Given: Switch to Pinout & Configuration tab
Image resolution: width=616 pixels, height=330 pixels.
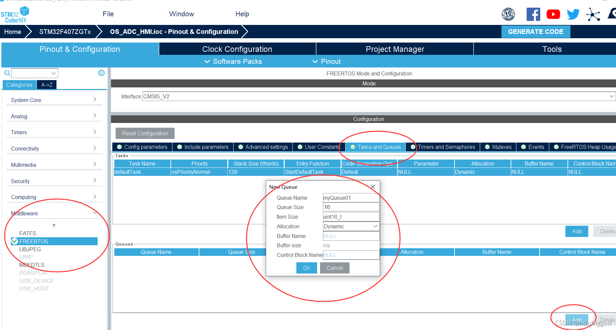Looking at the screenshot, I should [80, 49].
